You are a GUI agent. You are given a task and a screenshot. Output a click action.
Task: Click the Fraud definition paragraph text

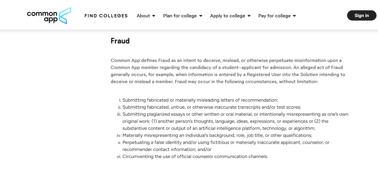click(228, 71)
